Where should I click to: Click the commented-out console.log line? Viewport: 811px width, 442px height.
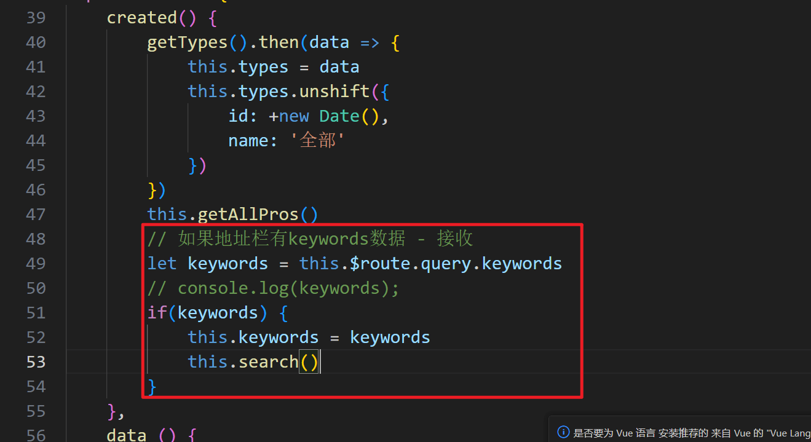(274, 288)
